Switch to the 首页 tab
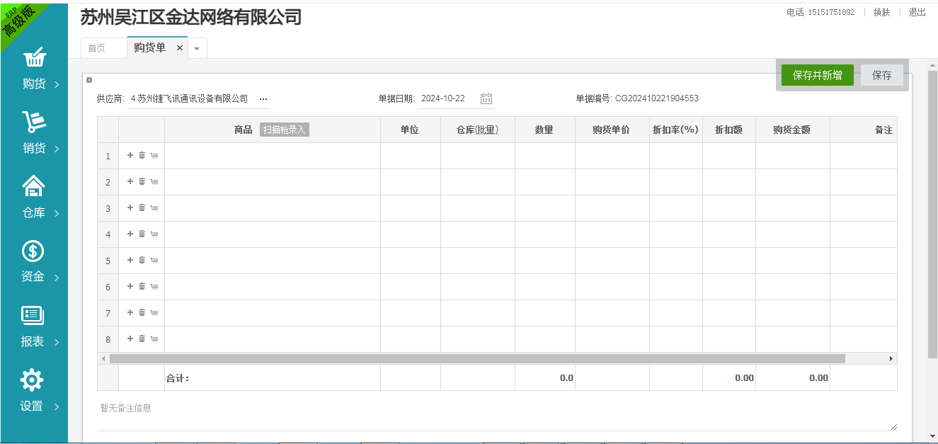The image size is (938, 444). (x=97, y=48)
